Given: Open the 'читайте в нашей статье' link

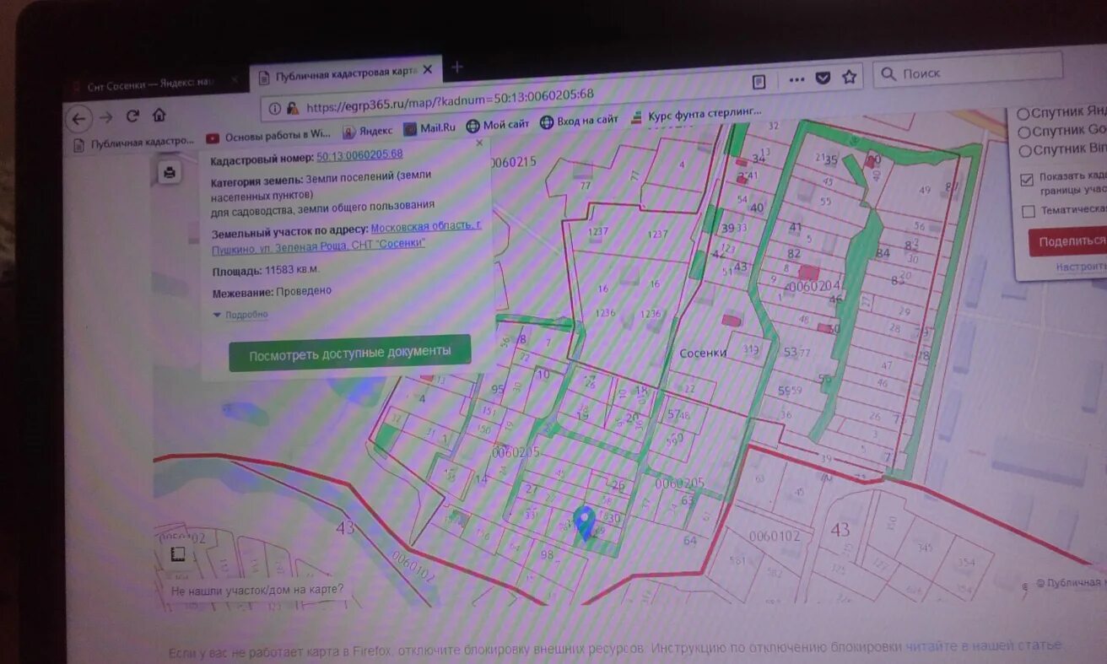Looking at the screenshot, I should (983, 646).
